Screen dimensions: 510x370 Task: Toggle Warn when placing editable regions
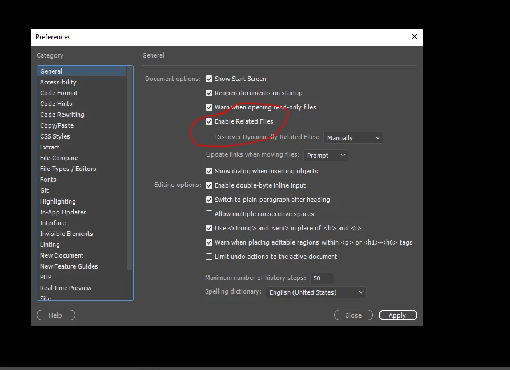[x=209, y=242]
